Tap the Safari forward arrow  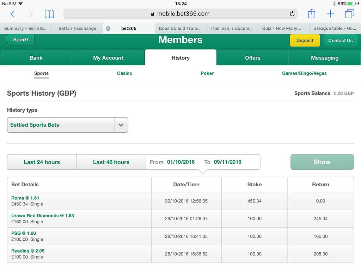tap(30, 14)
